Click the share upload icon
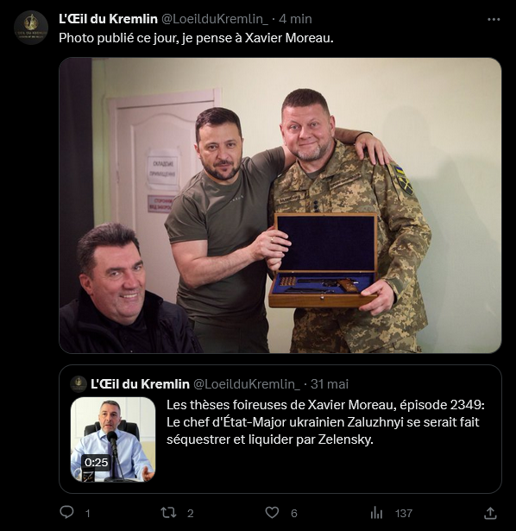 coord(490,513)
